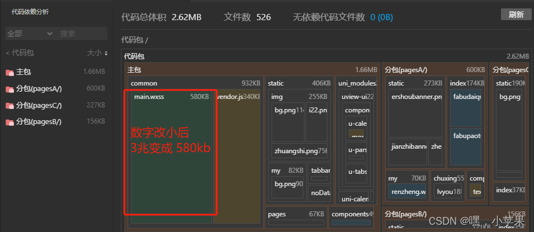Click folder icon next to 分包(pagesC/)
Viewport: 534px width, 232px height.
click(x=10, y=106)
